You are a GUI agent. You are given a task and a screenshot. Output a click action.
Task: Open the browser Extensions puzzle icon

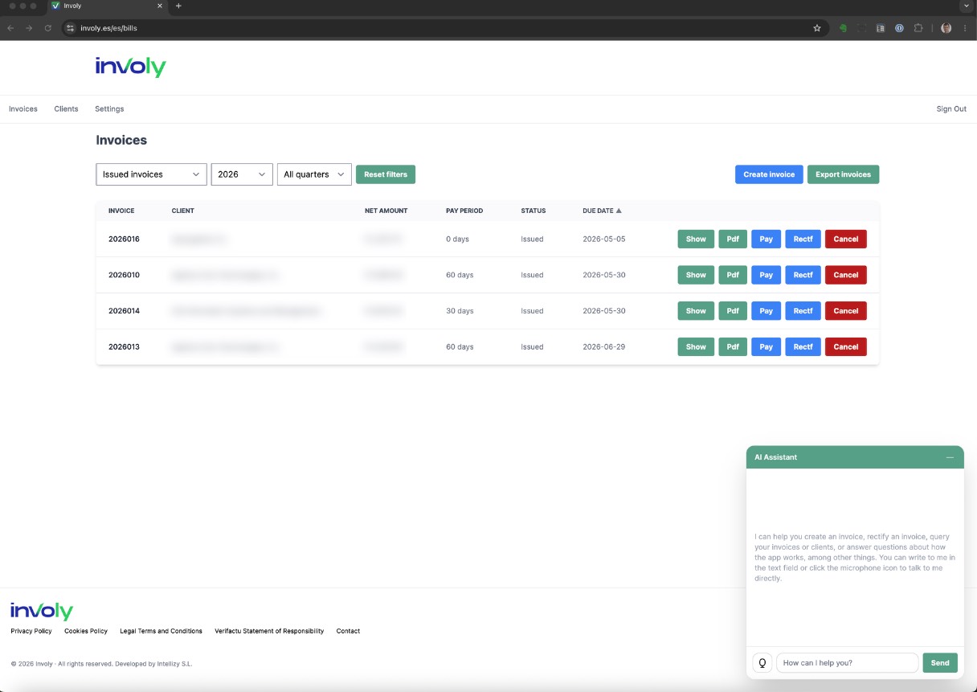click(x=918, y=27)
